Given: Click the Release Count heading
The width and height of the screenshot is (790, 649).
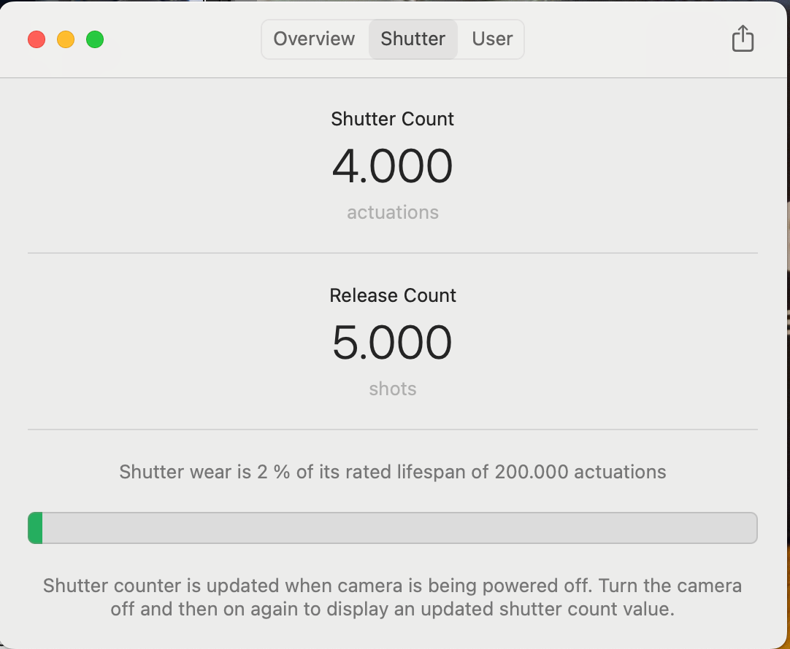Looking at the screenshot, I should [393, 295].
